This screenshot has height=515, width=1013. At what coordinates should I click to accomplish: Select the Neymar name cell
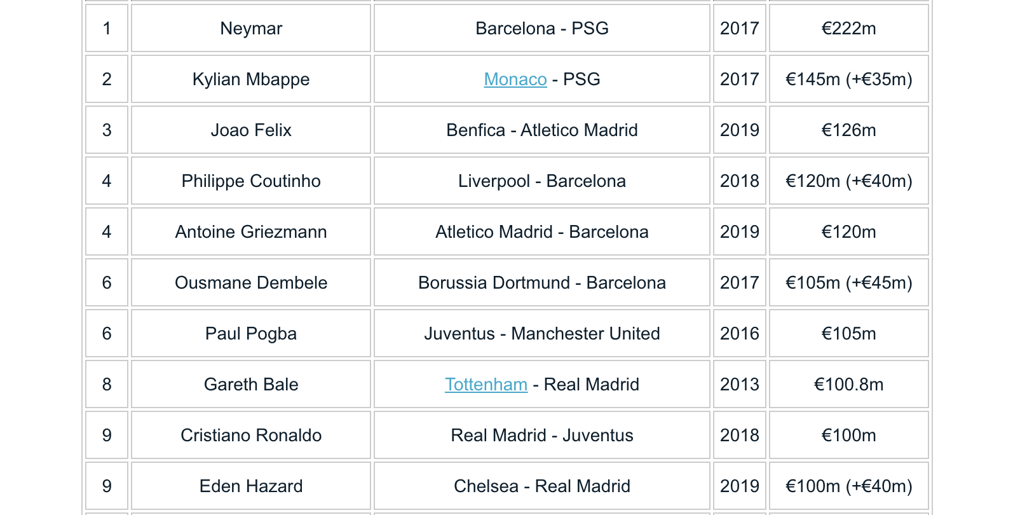coord(251,28)
